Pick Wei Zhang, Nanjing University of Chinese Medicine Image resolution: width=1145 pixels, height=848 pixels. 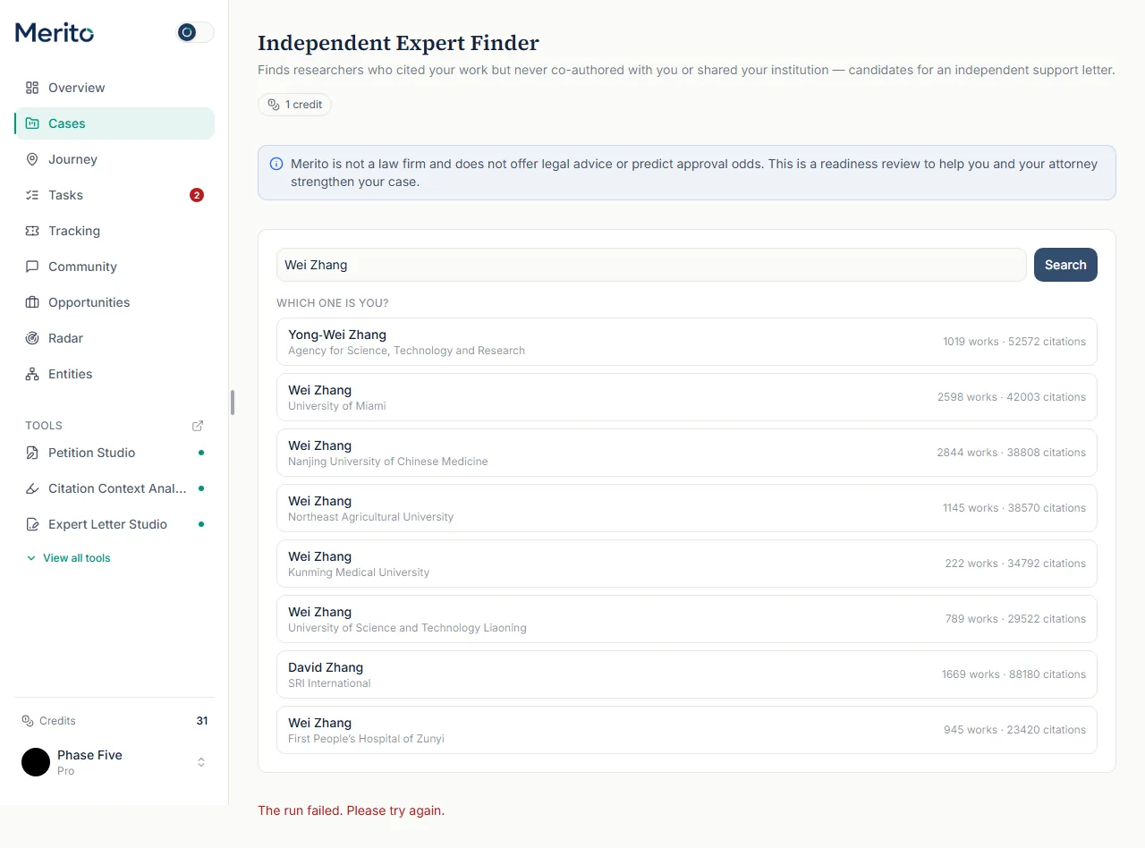(687, 453)
